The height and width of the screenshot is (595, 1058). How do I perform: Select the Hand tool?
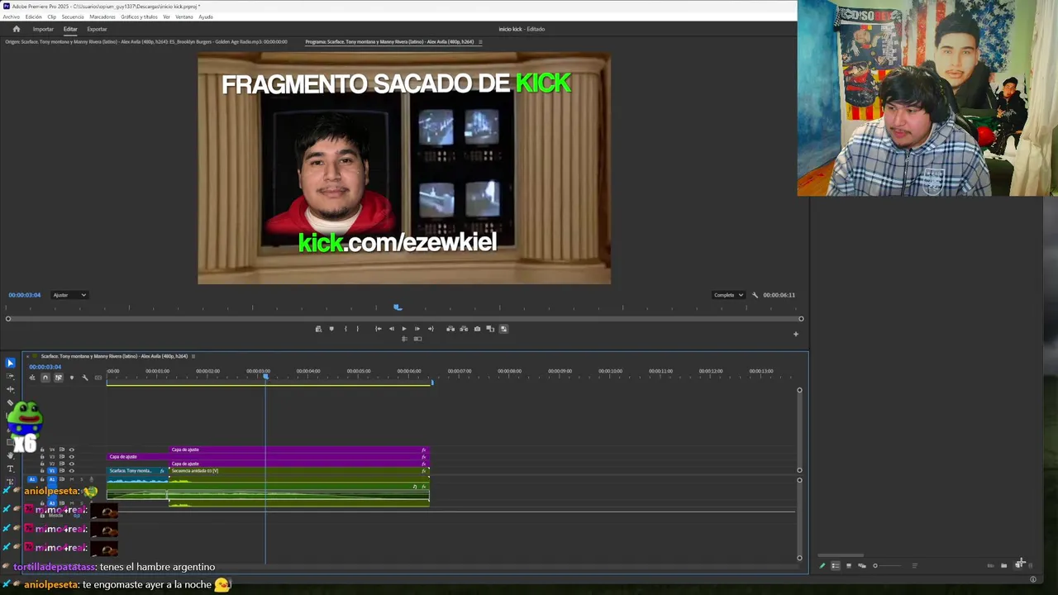pyautogui.click(x=10, y=455)
